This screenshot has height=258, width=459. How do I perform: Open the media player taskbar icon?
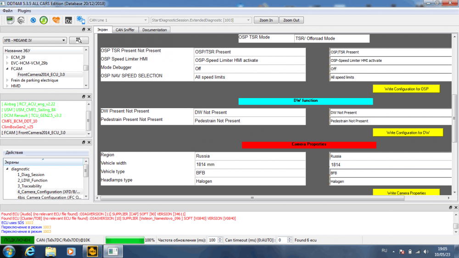pos(71,251)
